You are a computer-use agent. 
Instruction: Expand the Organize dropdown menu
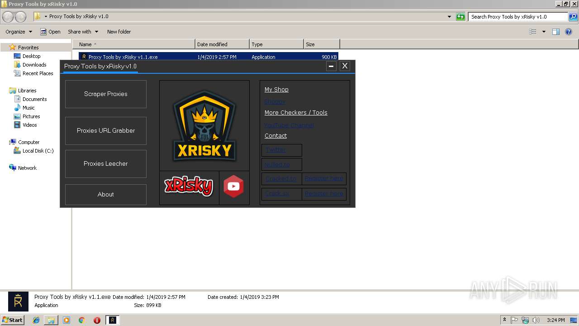19,32
